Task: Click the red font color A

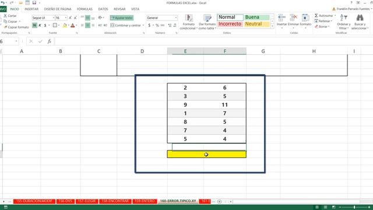Action: pos(72,25)
